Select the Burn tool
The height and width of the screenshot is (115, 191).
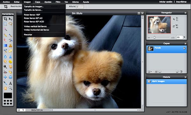coord(11,67)
